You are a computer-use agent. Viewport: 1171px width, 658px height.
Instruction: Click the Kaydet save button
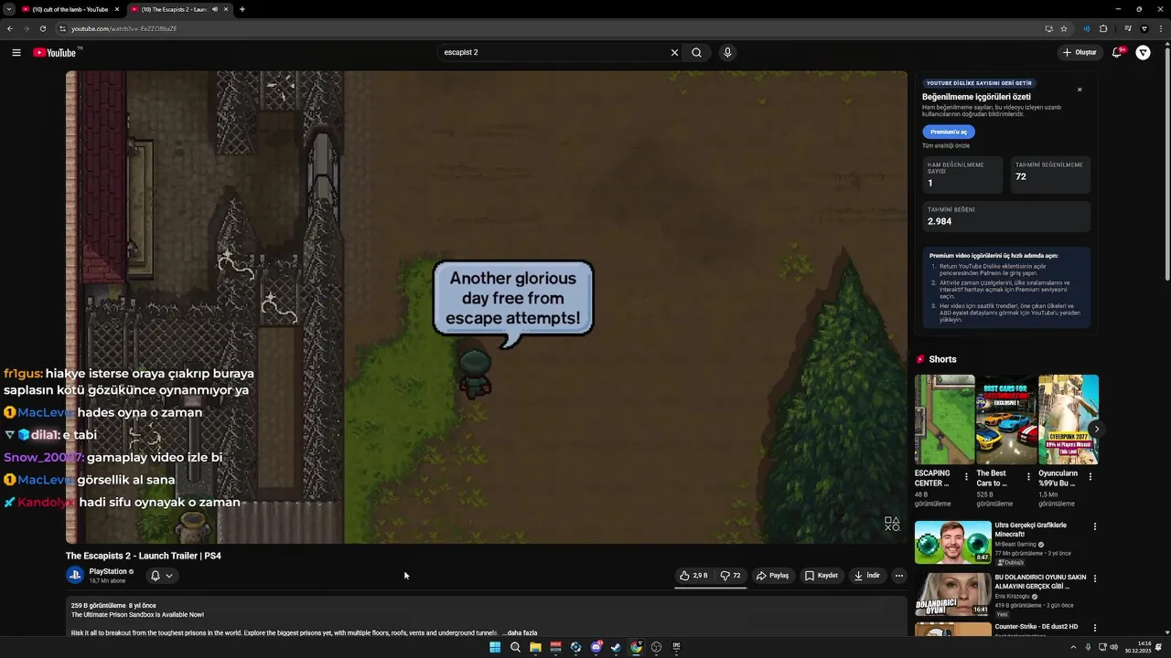tap(822, 576)
